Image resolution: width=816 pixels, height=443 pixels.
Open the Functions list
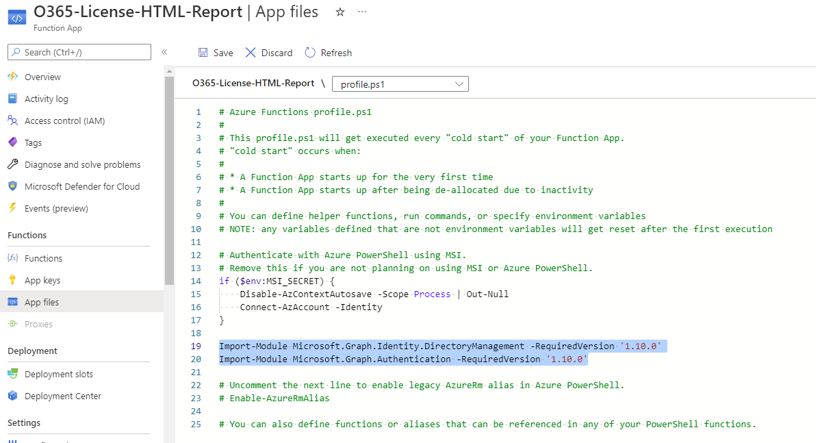[43, 258]
